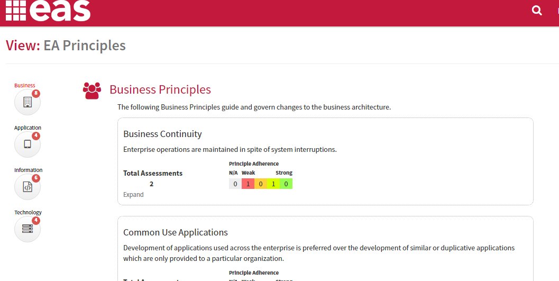Click the Common Use Applications title
Screen dimensions: 559x281
[176, 232]
